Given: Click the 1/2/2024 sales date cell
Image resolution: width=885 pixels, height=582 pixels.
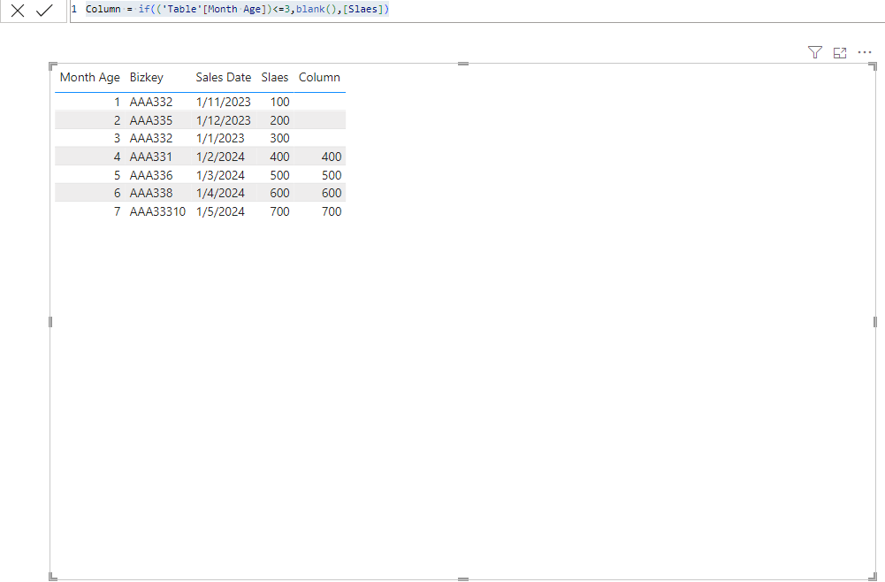Looking at the screenshot, I should point(220,157).
